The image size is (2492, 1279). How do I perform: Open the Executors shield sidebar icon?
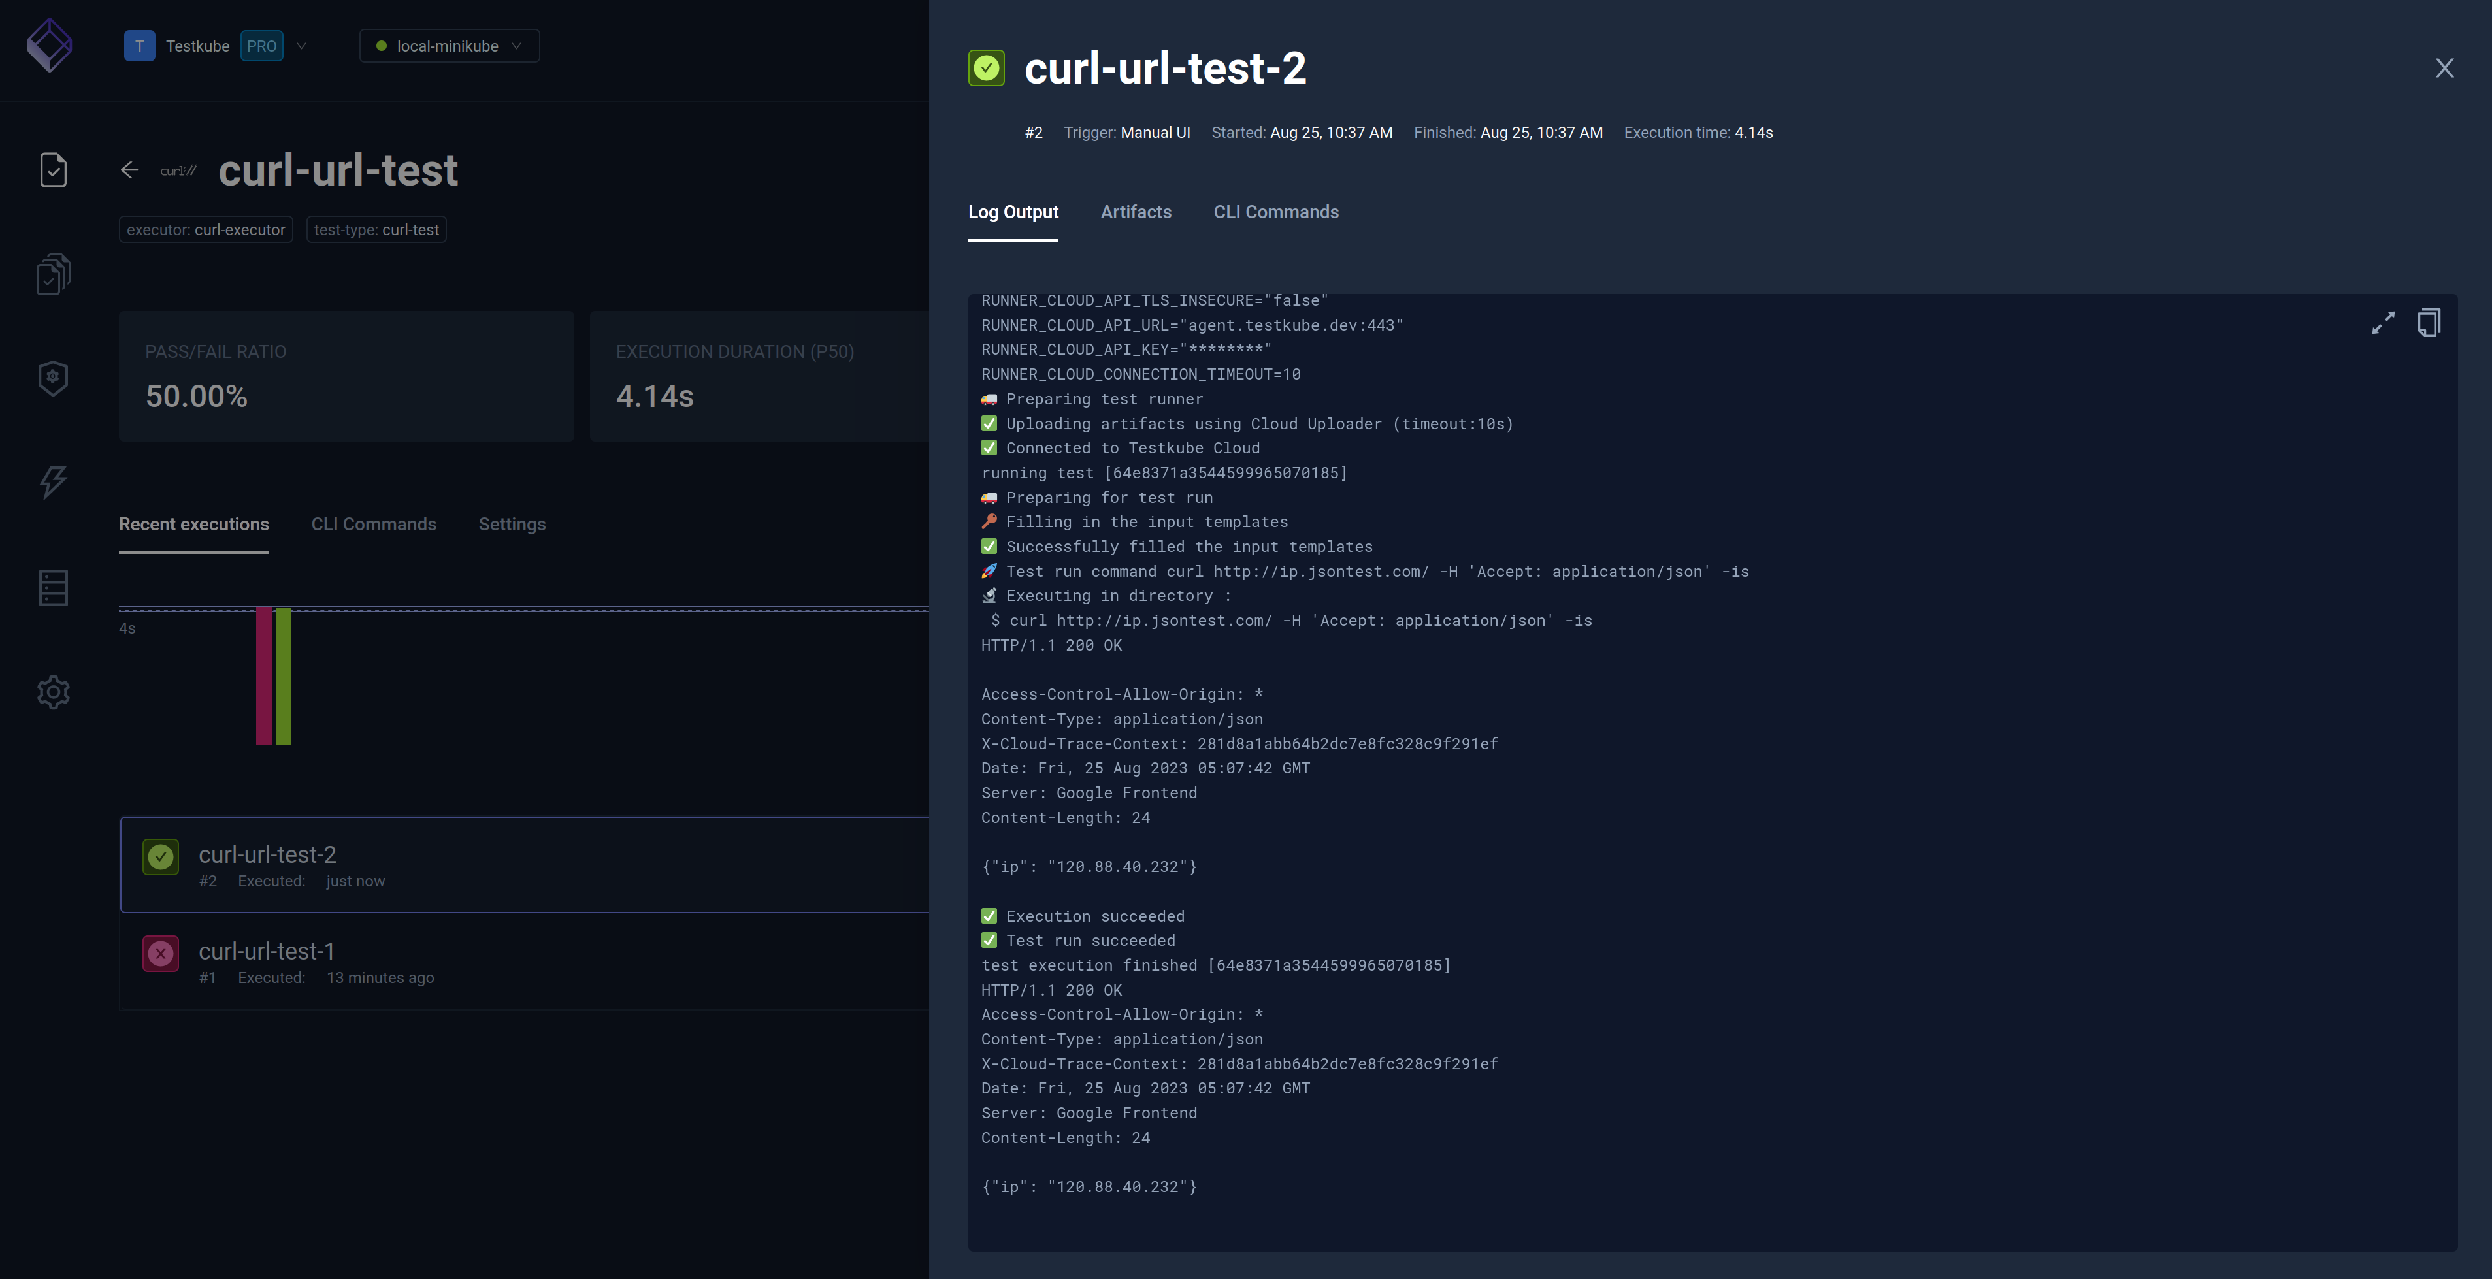coord(53,378)
